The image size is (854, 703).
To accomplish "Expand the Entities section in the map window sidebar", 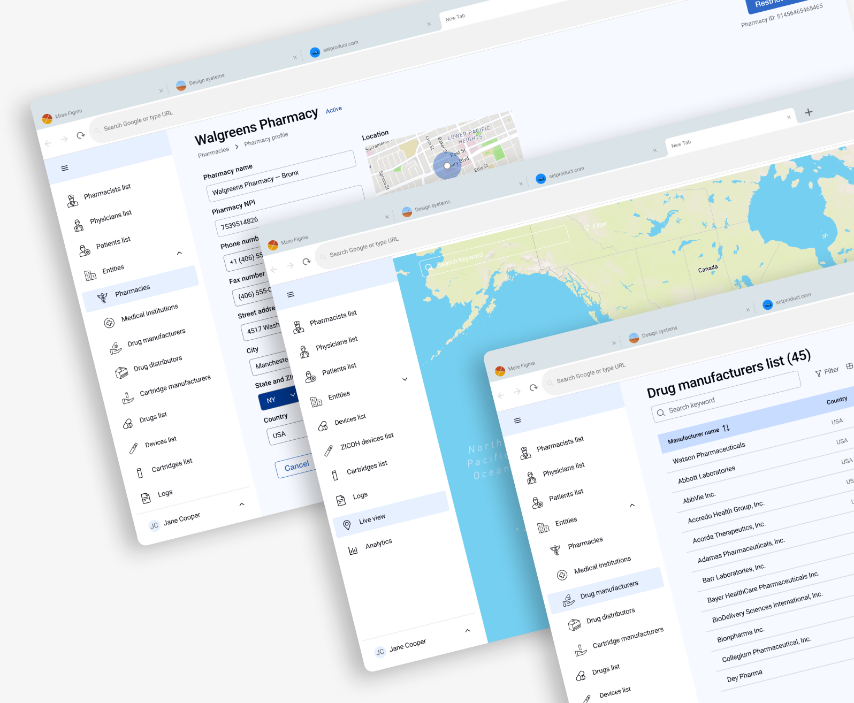I will [405, 379].
